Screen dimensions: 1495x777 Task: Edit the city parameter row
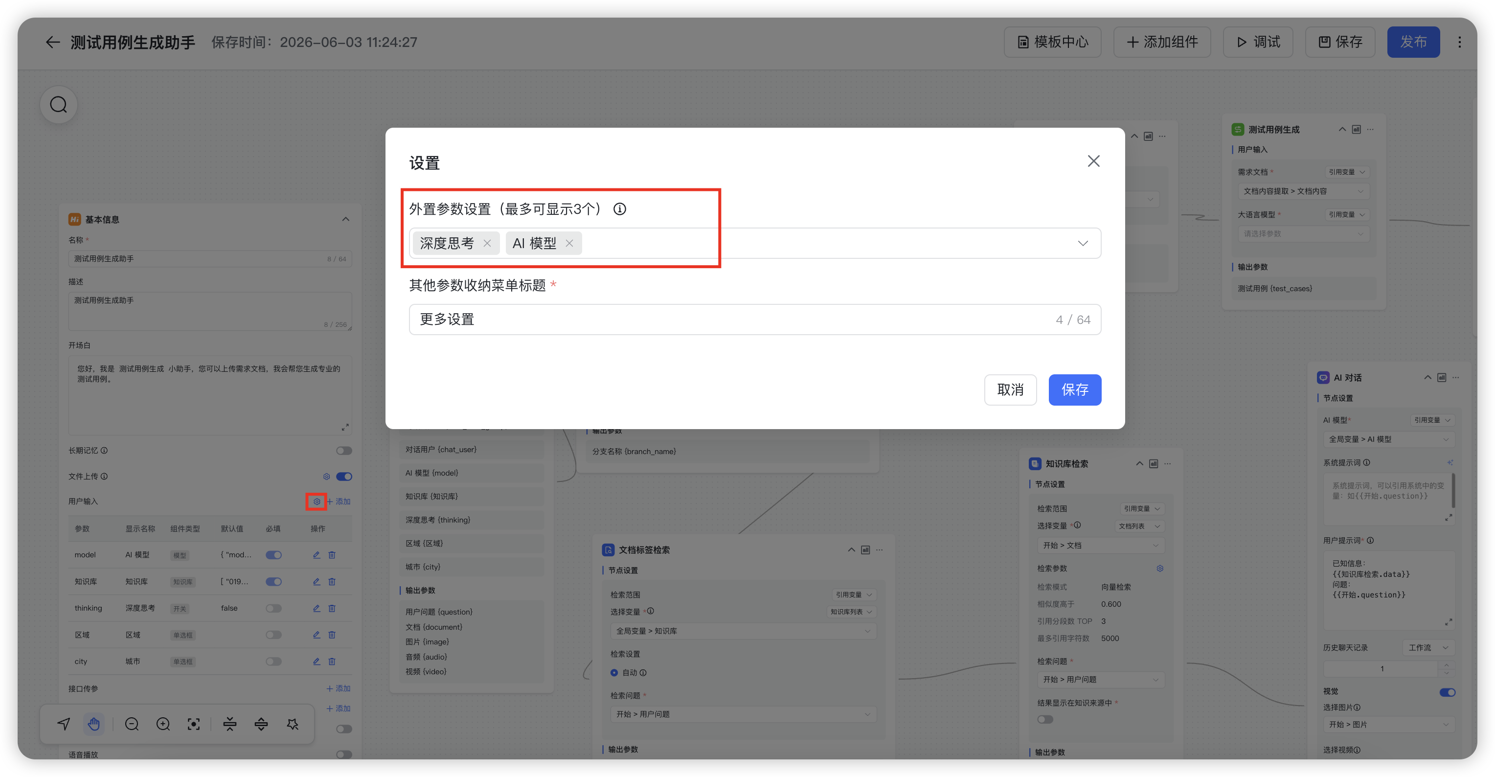tap(317, 661)
